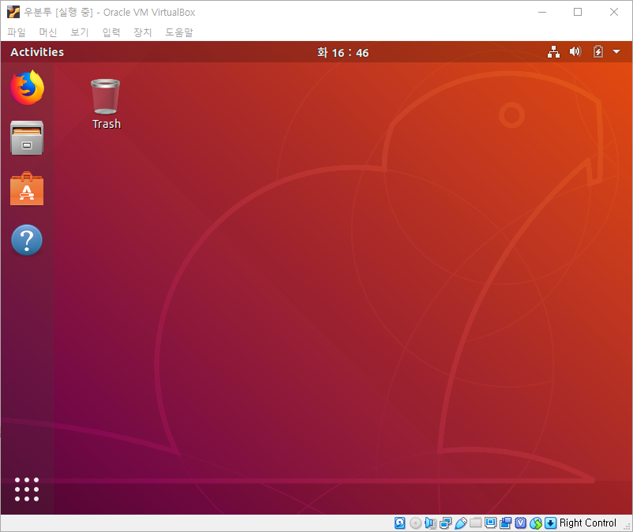Screen dimensions: 633x532
Task: Click the display settings status icon
Action: (490, 523)
